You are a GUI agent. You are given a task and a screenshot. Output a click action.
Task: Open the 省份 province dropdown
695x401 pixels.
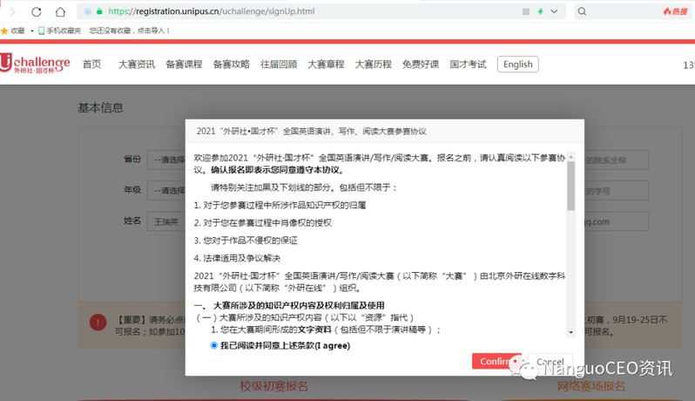tap(166, 160)
